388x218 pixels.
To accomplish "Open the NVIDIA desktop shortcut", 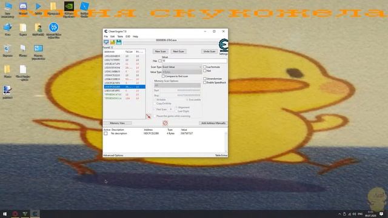I will point(69,10).
